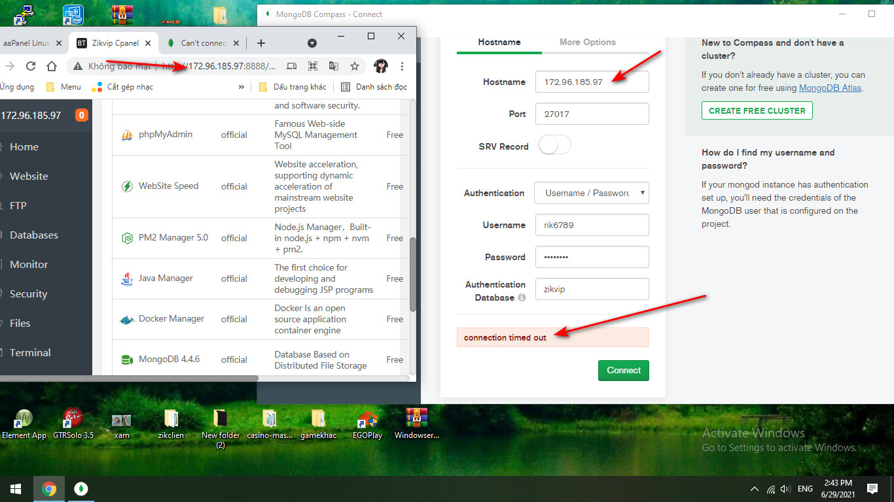The image size is (894, 502).
Task: Click the Chrome home icon
Action: pos(52,66)
